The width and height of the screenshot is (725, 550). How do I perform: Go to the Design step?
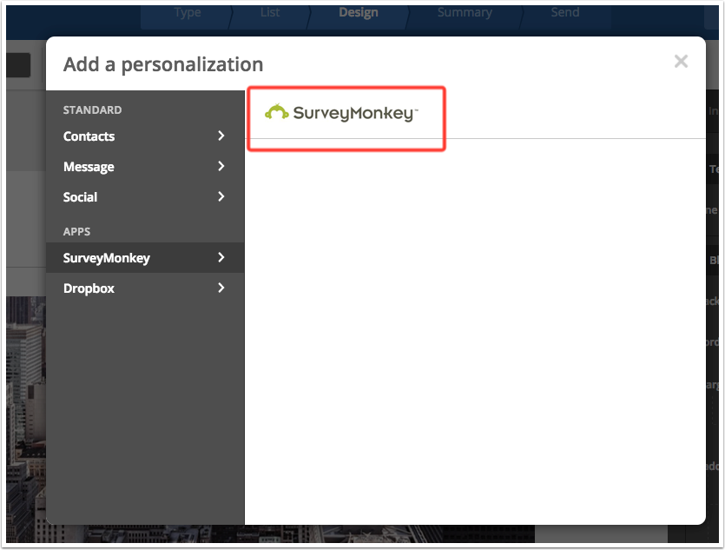359,12
